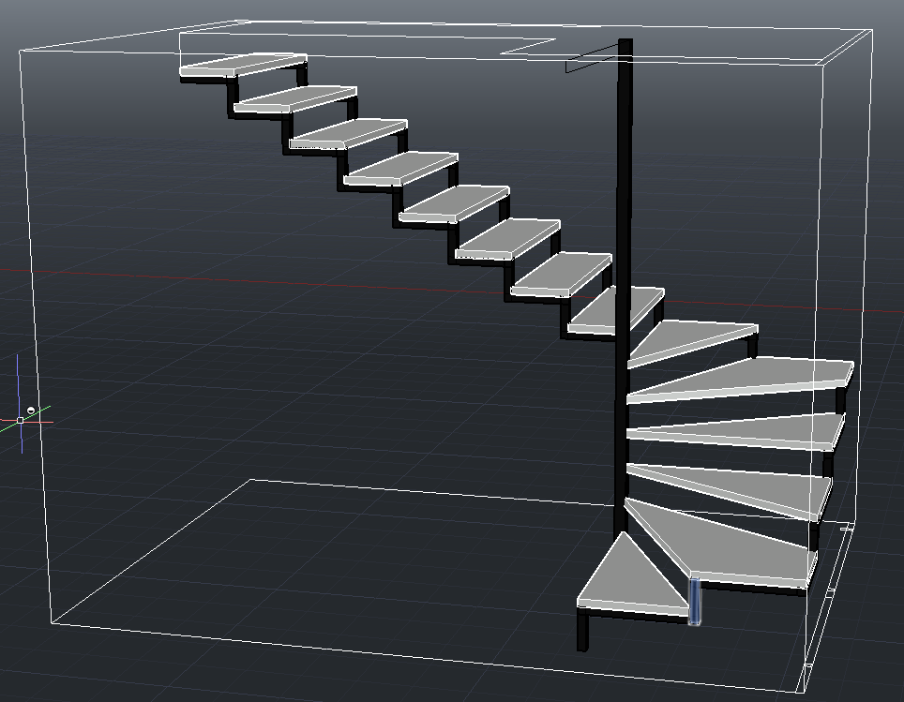Click the square pickbox at the crosshair center

tap(21, 421)
